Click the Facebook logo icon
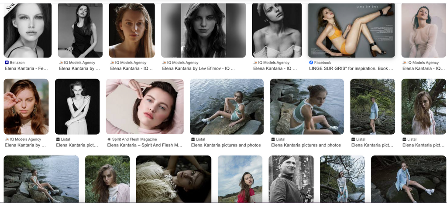 tap(311, 63)
